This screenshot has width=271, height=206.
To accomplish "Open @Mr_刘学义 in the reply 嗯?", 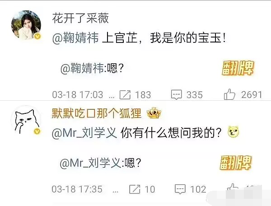I will coord(90,163).
